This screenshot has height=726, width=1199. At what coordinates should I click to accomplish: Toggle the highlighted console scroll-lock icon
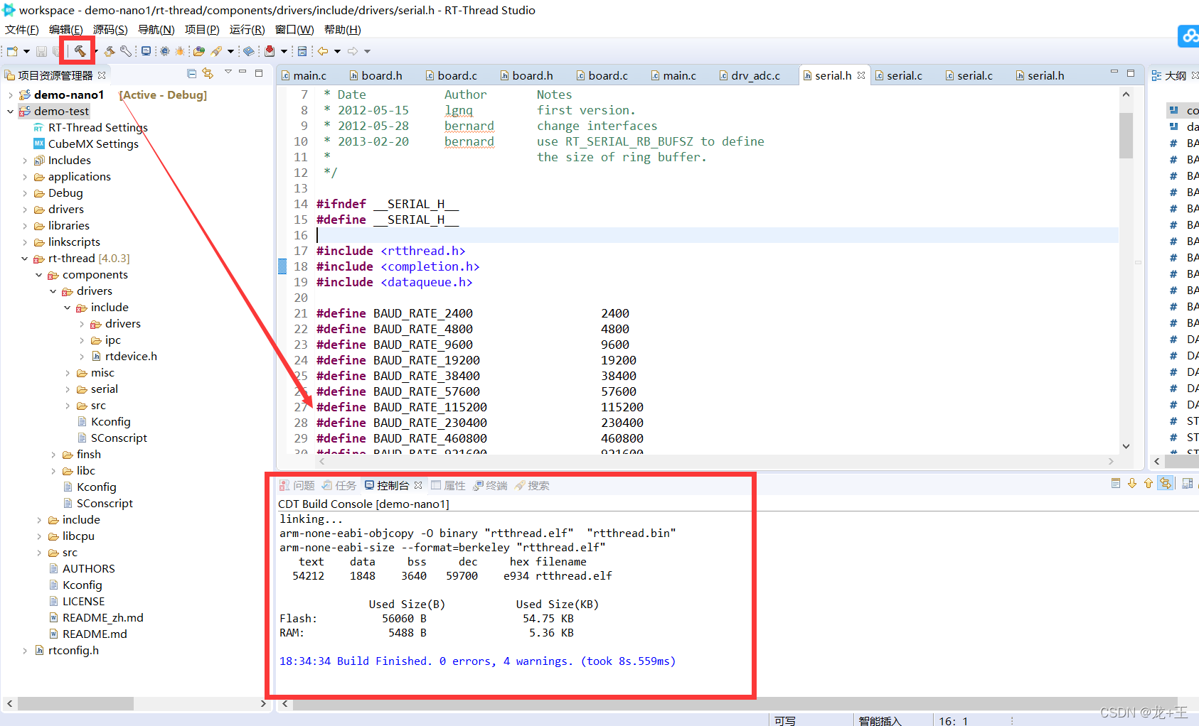pos(1165,484)
